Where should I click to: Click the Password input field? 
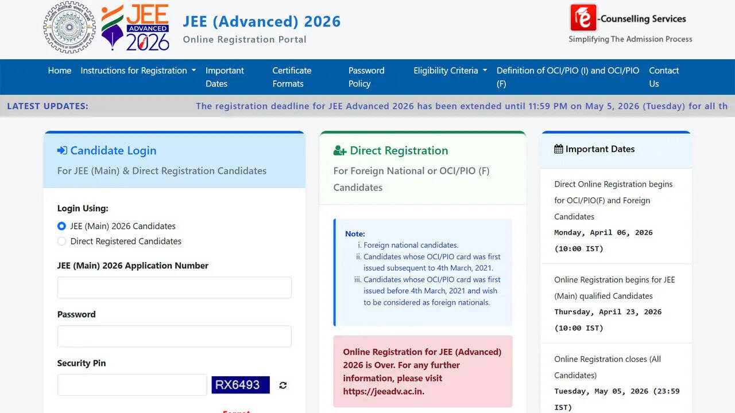pos(174,336)
